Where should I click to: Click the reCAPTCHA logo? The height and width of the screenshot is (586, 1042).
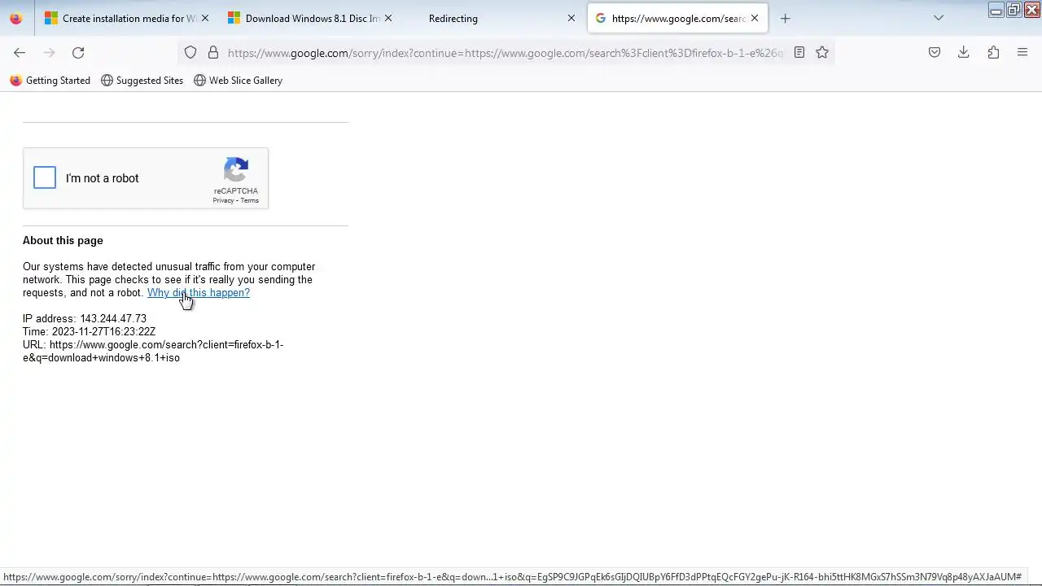(236, 170)
